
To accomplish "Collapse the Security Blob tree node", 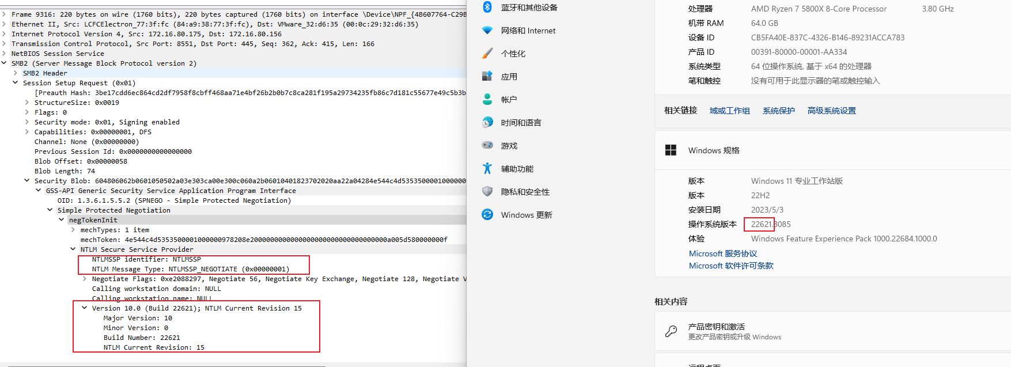I will click(x=27, y=181).
